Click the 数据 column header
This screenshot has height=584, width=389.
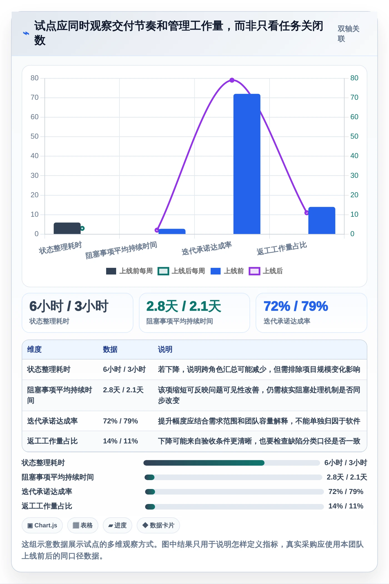(x=110, y=350)
